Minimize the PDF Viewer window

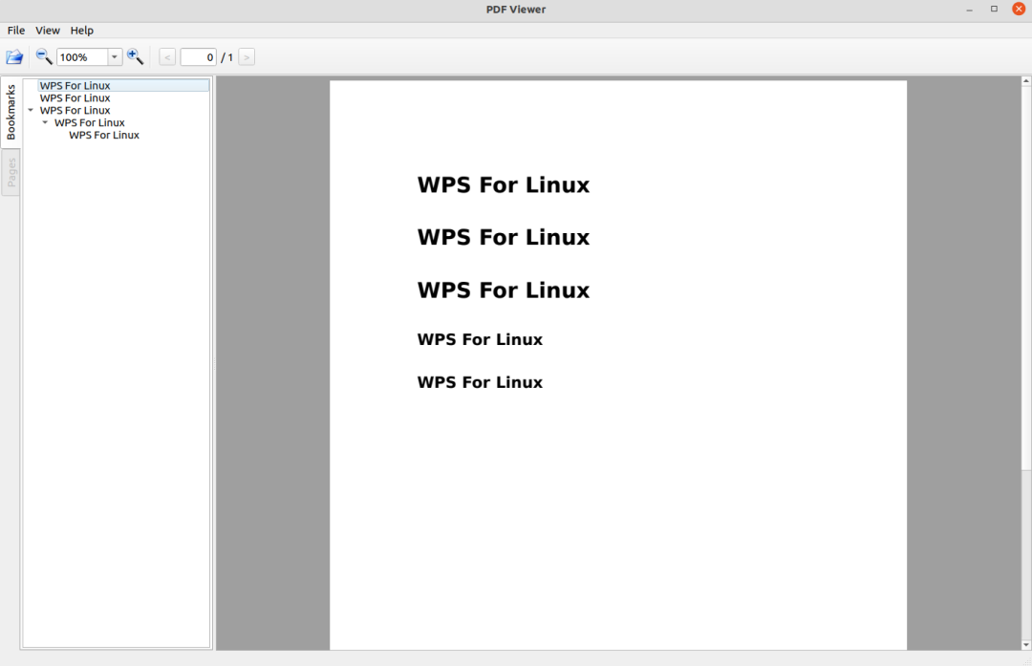point(970,10)
